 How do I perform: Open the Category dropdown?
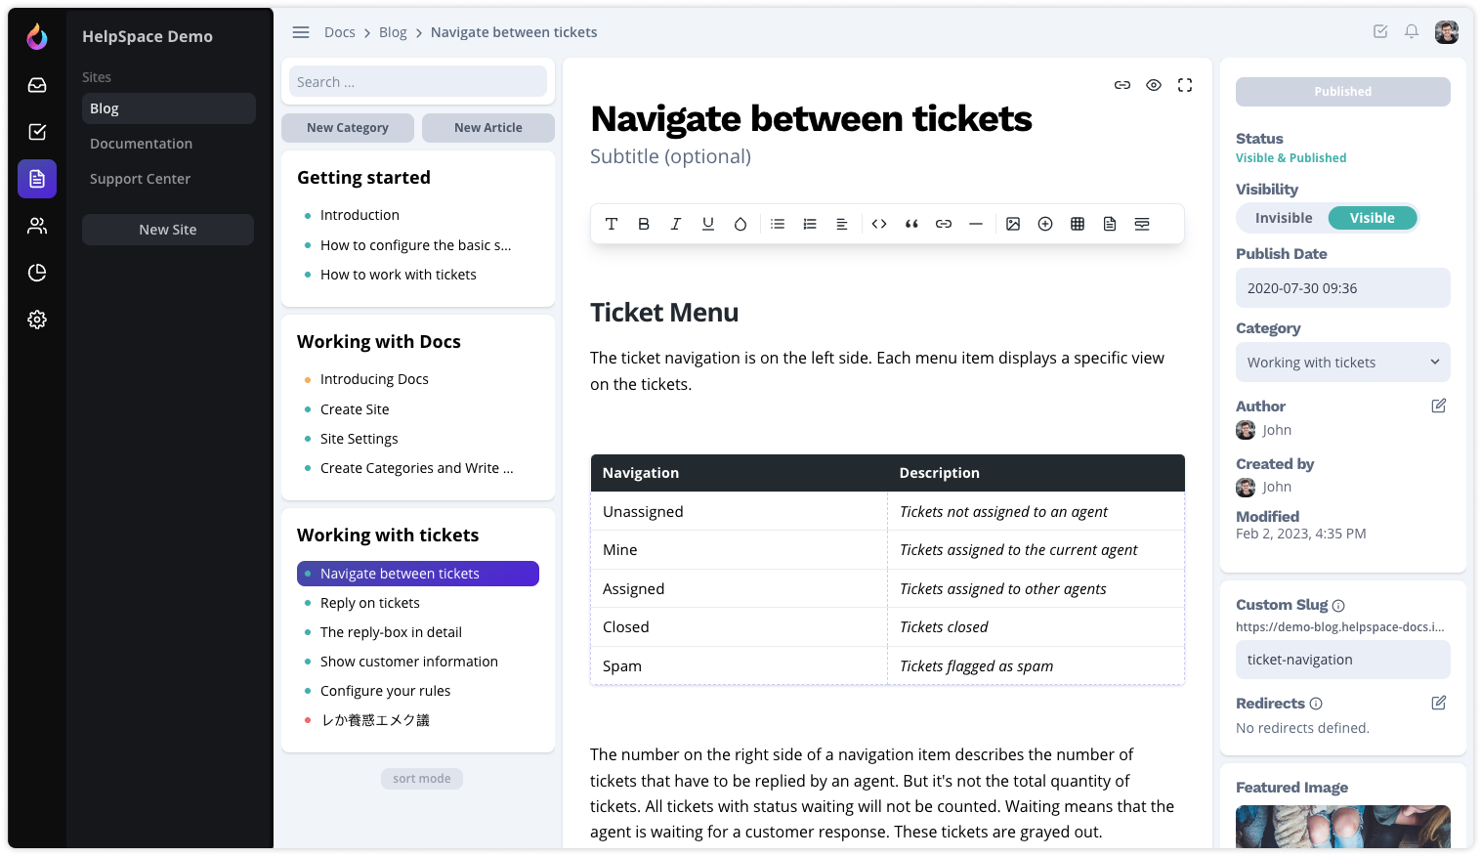point(1342,363)
